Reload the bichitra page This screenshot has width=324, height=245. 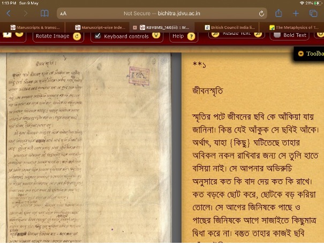pyautogui.click(x=261, y=13)
